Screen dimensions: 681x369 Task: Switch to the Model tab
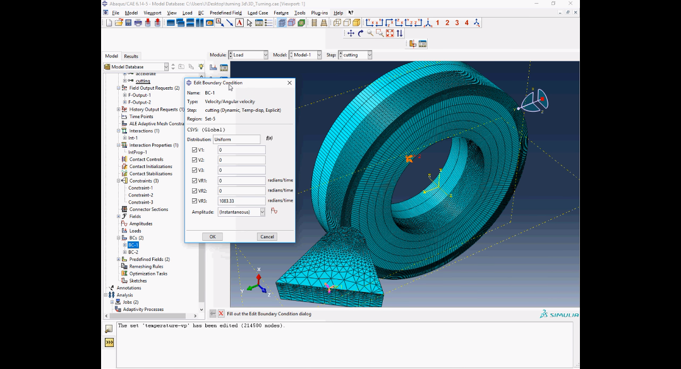pyautogui.click(x=111, y=56)
